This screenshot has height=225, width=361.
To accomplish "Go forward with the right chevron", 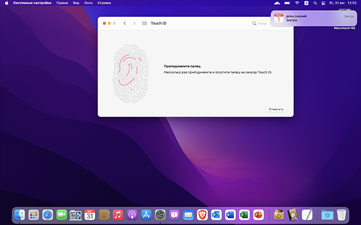I will (x=134, y=23).
